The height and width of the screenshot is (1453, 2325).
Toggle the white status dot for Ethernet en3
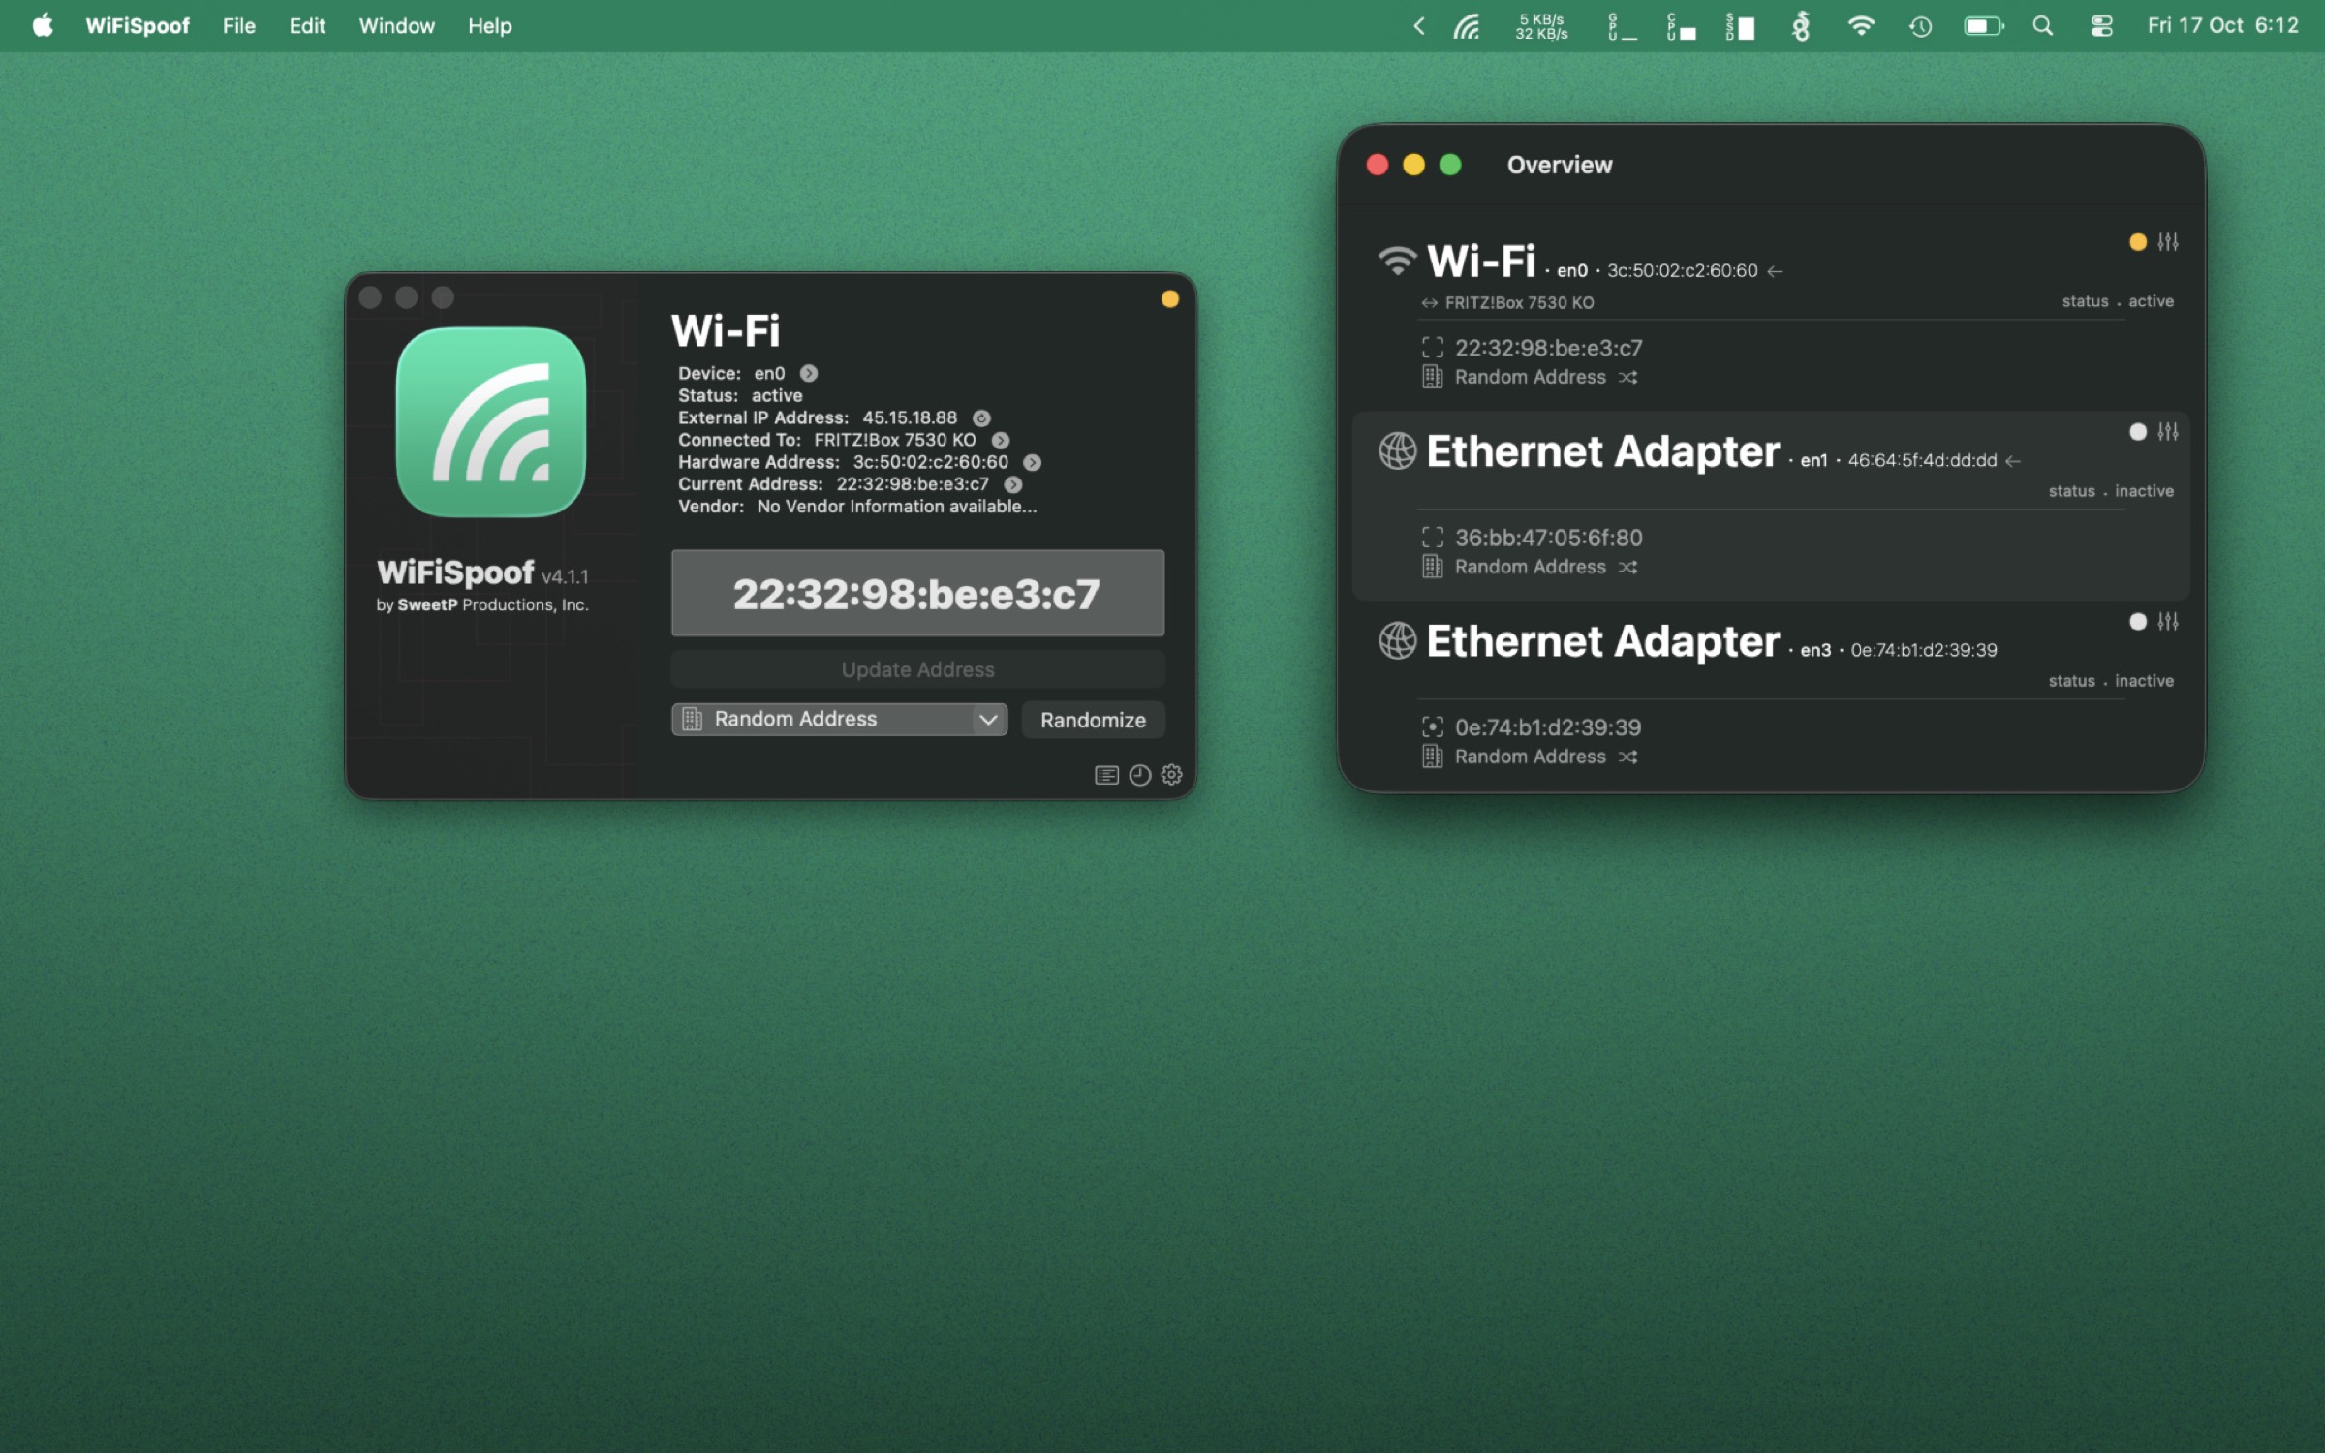coord(2138,622)
